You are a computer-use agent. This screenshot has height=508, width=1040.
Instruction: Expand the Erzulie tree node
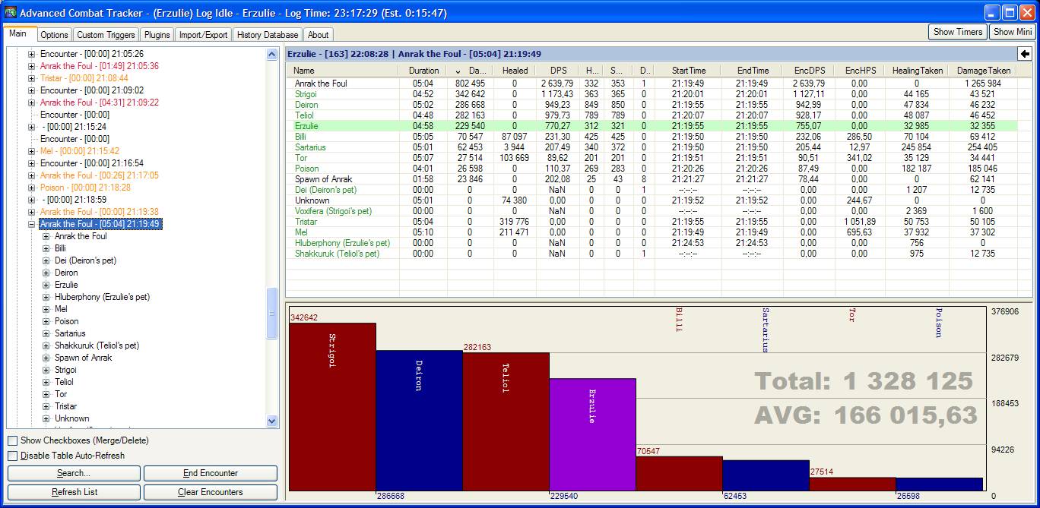tap(46, 285)
